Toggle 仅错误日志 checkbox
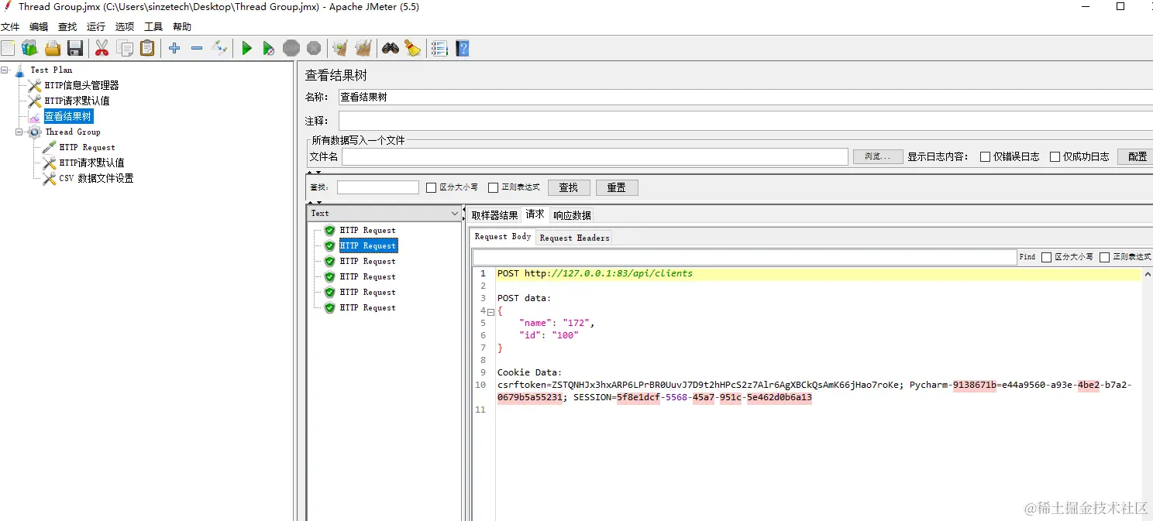This screenshot has height=521, width=1153. pos(986,156)
